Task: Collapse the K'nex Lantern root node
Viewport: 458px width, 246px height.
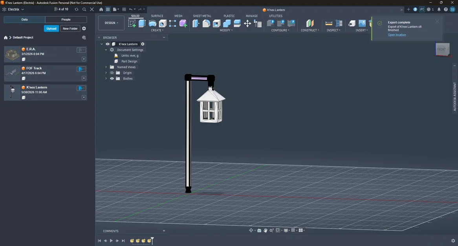Action: (102, 44)
